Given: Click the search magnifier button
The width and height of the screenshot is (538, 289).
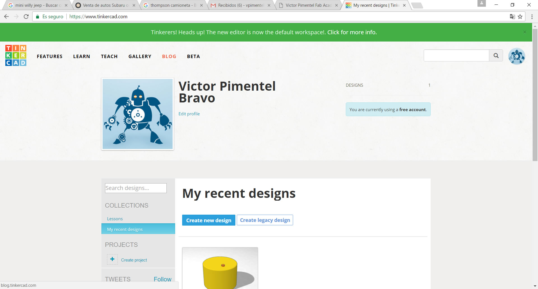Looking at the screenshot, I should pyautogui.click(x=496, y=56).
